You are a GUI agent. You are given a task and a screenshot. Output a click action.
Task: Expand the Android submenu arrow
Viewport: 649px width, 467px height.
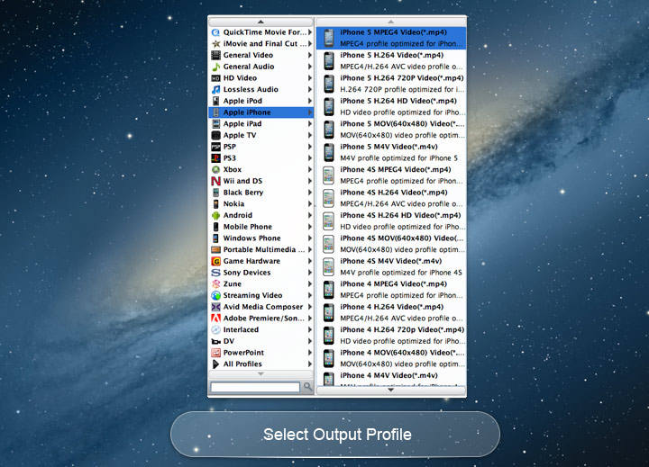click(309, 215)
